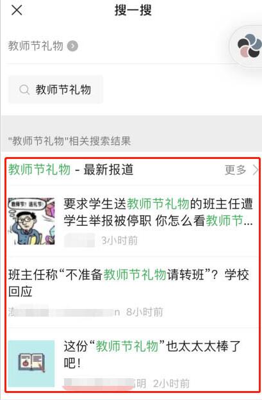
Task: Tap the arrow icon beside 教师节礼物
Action: click(x=72, y=46)
